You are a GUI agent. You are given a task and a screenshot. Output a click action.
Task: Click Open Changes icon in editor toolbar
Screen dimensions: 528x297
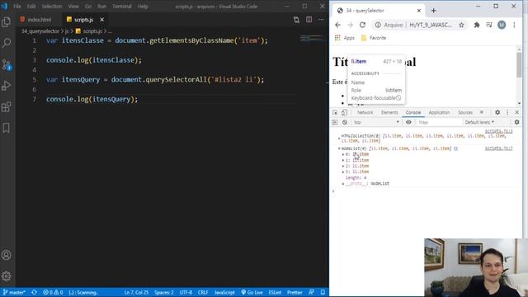tap(296, 20)
